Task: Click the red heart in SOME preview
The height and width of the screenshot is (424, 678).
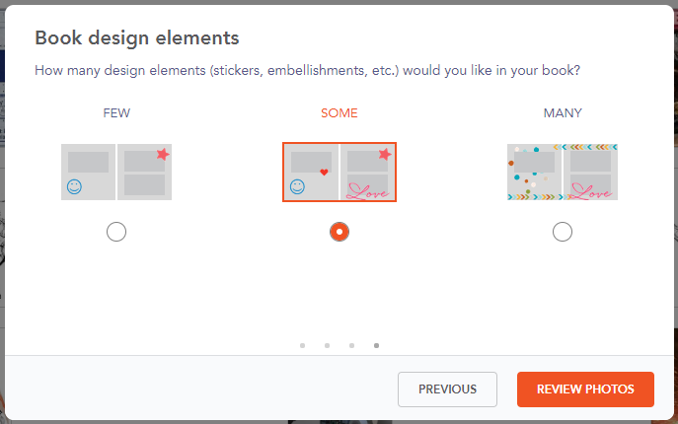Action: (324, 173)
